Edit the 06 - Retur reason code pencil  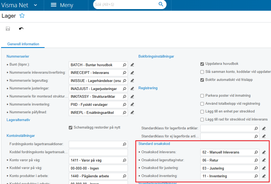[x=264, y=160]
